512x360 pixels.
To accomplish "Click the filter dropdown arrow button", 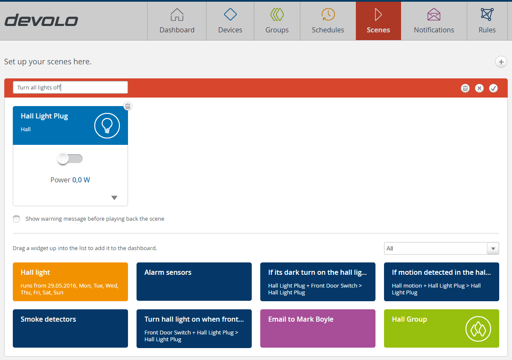I will [493, 248].
